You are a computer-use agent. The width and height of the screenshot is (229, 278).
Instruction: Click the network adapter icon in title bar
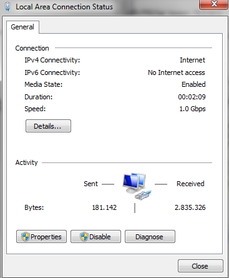click(7, 7)
